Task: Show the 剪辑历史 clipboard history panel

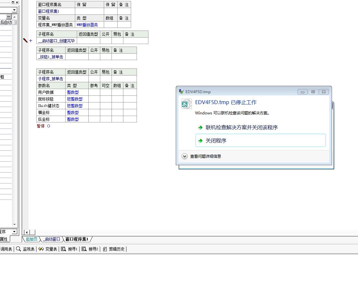Action: click(x=114, y=249)
